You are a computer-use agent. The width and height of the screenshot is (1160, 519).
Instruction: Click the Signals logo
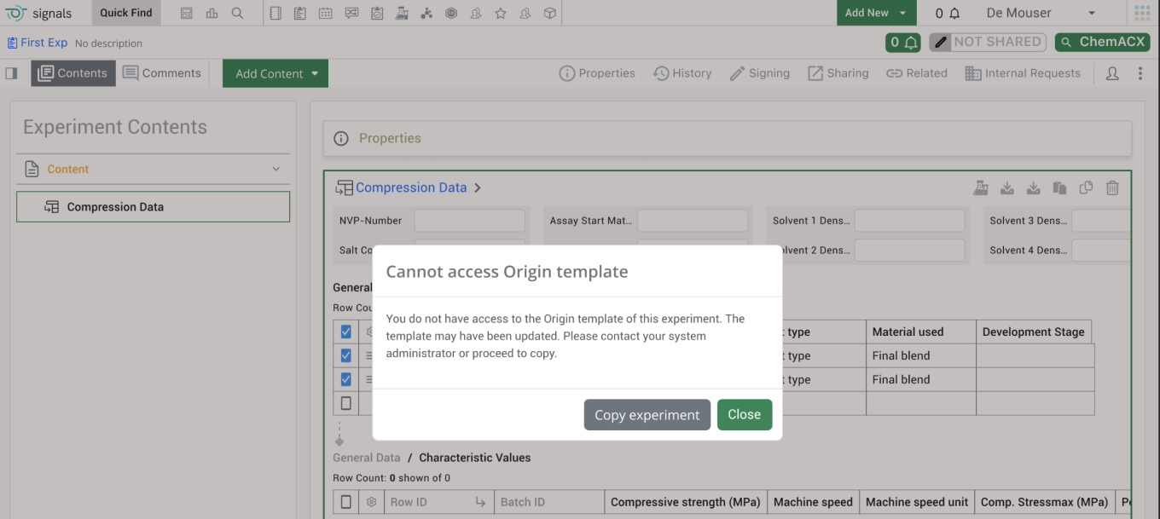(x=39, y=13)
